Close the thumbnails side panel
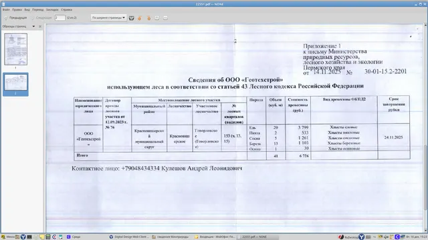 (x=40, y=27)
